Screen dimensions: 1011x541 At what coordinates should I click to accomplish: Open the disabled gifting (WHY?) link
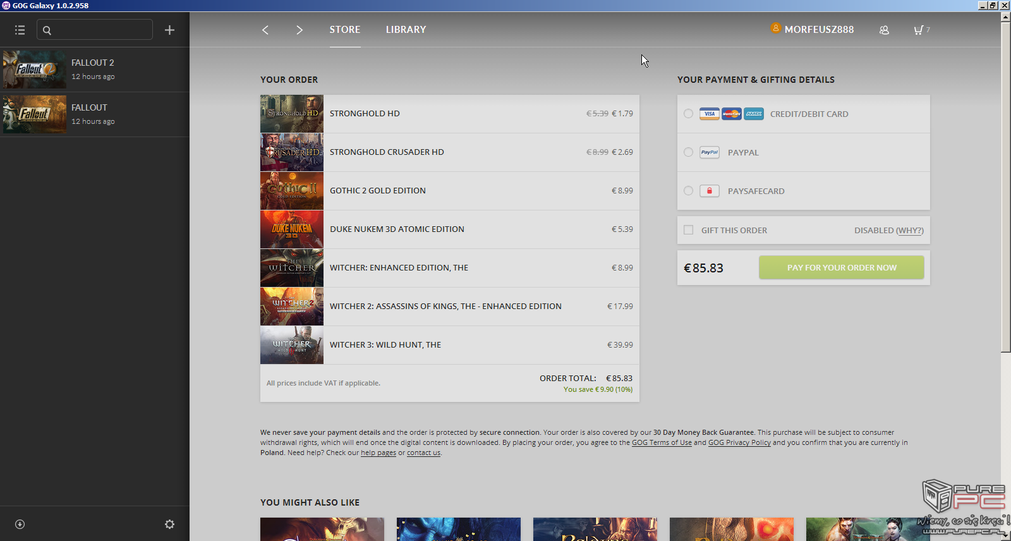tap(910, 231)
